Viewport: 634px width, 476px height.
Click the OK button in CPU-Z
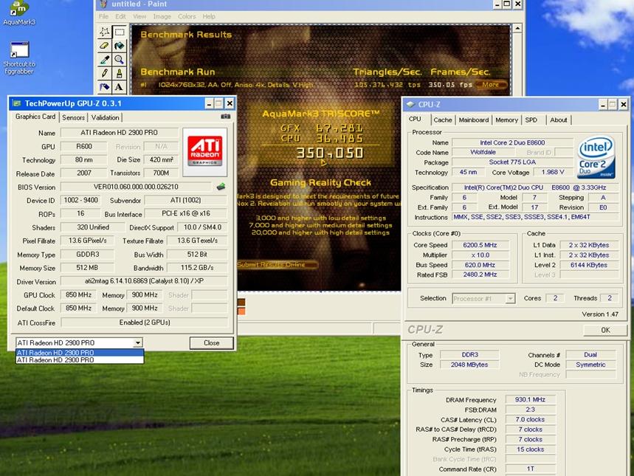pyautogui.click(x=605, y=330)
